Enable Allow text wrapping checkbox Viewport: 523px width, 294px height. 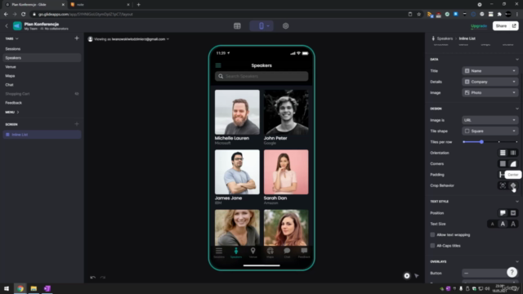pos(432,234)
